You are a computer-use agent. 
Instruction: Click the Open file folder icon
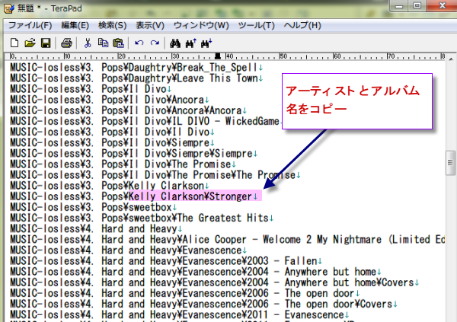[x=30, y=43]
